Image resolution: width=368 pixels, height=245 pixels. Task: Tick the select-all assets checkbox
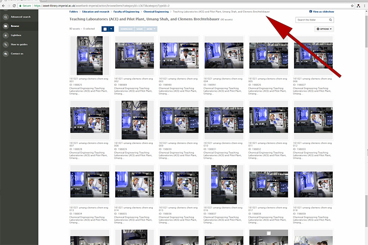coord(105,29)
